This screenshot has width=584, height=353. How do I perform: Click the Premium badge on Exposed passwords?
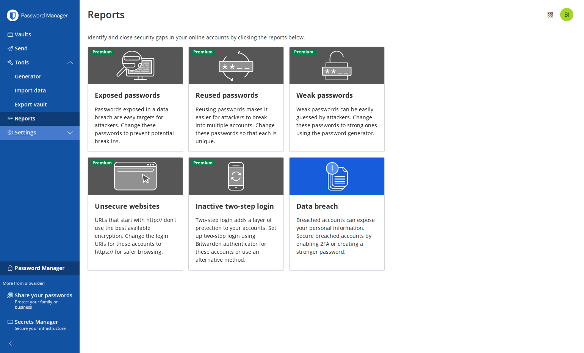[102, 52]
